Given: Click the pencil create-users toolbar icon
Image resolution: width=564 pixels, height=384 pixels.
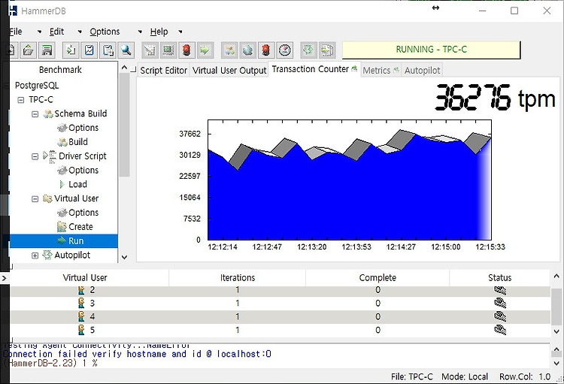Looking at the screenshot, I should coord(150,50).
